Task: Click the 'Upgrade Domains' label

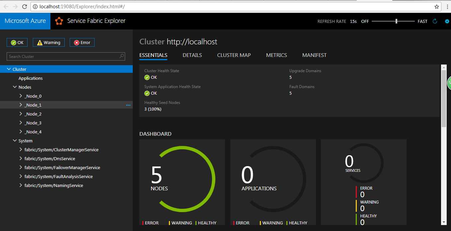Action: (305, 71)
